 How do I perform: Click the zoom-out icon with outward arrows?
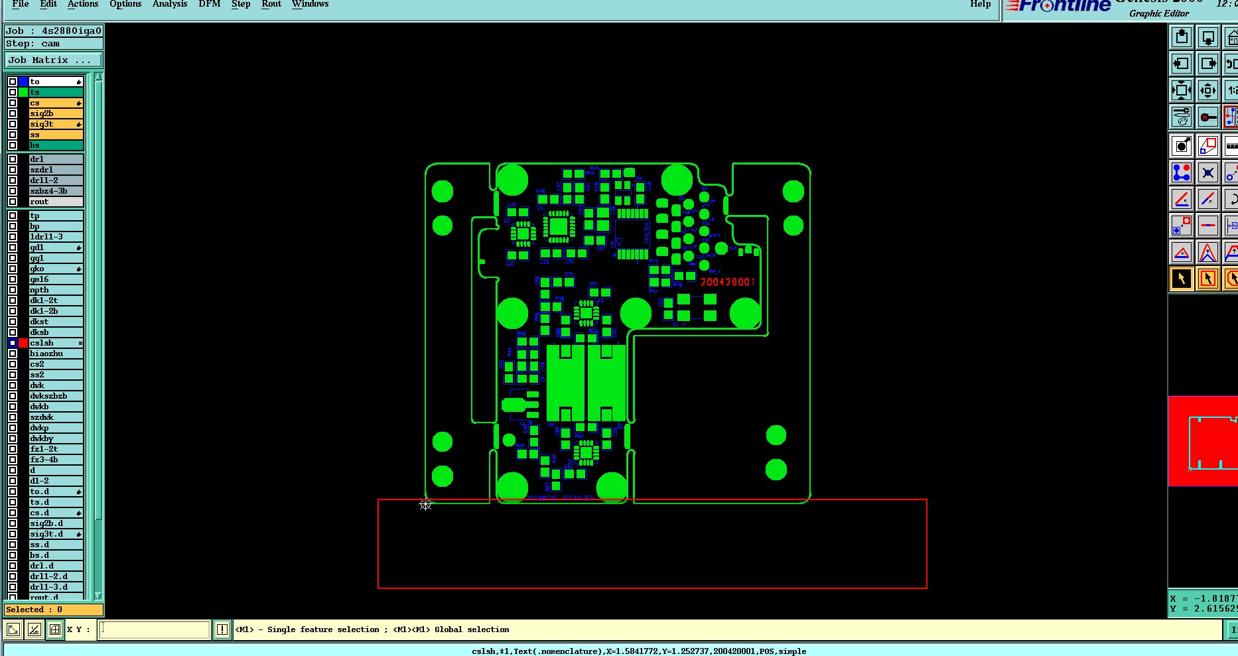(1208, 91)
